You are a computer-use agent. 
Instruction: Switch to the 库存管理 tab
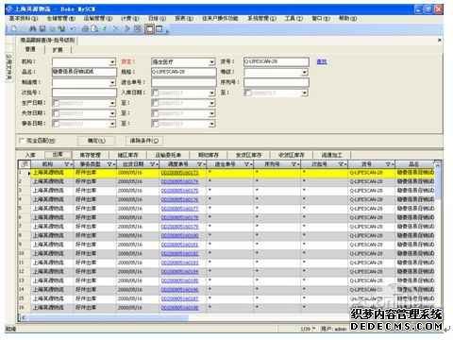(x=90, y=155)
